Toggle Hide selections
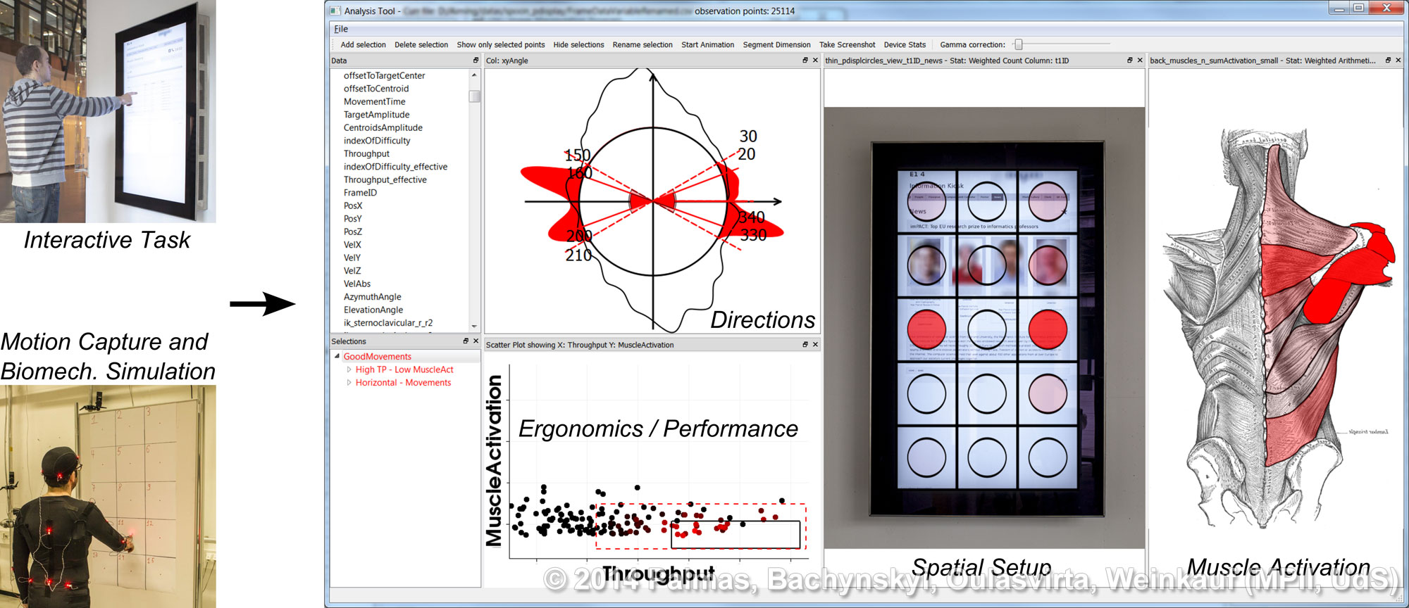 (578, 44)
